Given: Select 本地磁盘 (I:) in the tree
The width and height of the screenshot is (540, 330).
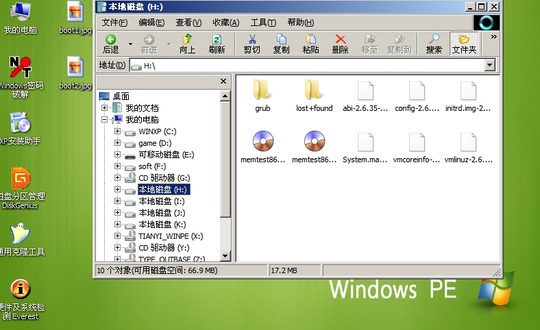Looking at the screenshot, I should pyautogui.click(x=162, y=201).
